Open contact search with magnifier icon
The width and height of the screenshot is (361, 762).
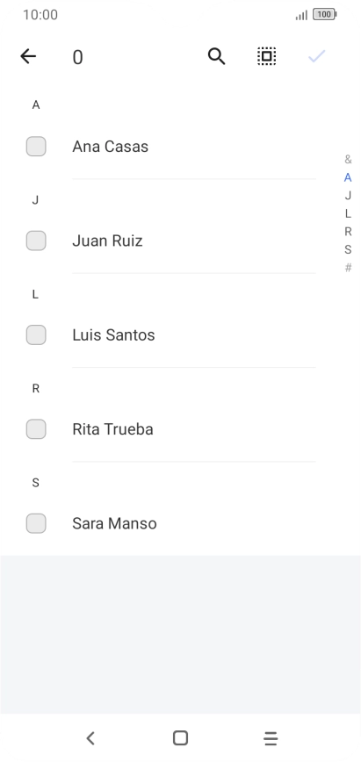click(216, 56)
